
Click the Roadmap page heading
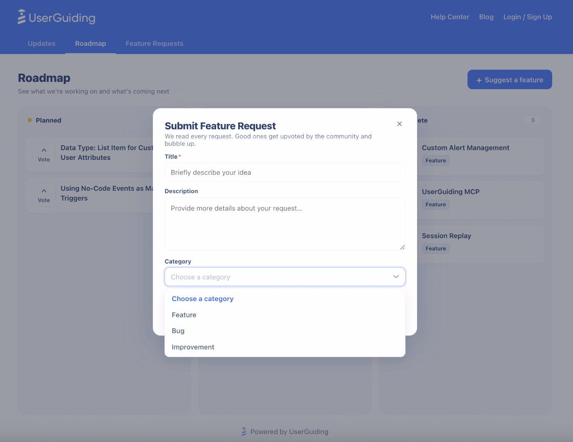[44, 78]
